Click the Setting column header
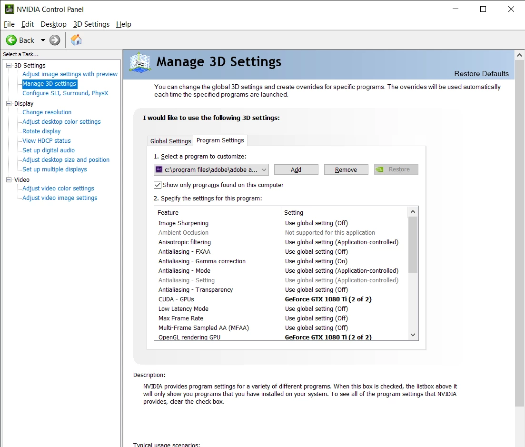Screen dimensions: 525x447 tap(344, 213)
